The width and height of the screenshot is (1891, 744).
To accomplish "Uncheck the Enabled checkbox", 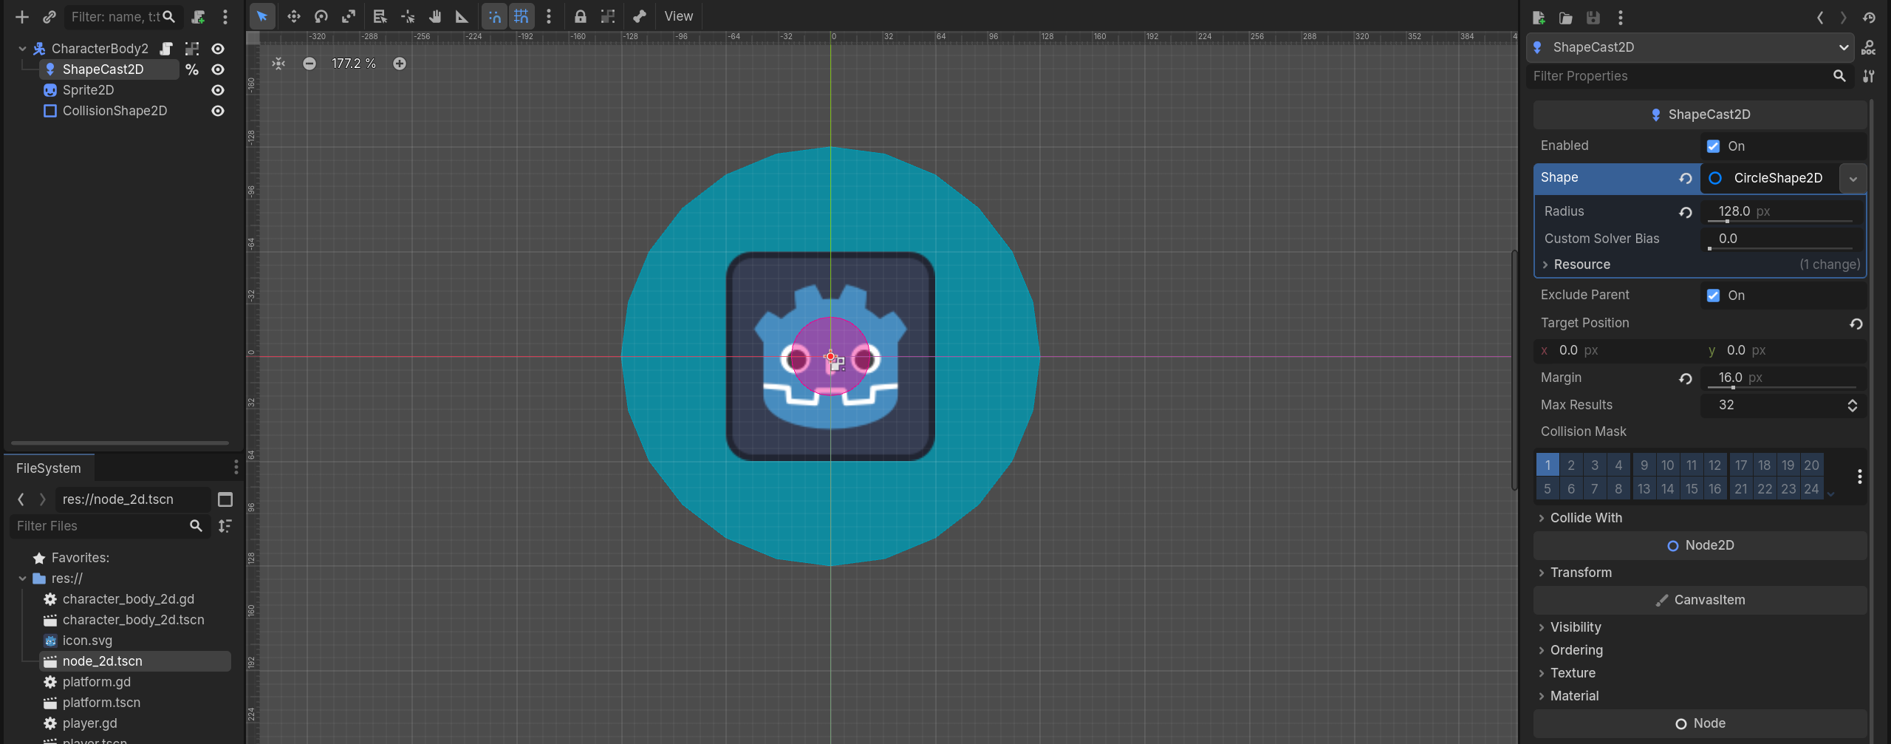I will click(1714, 146).
